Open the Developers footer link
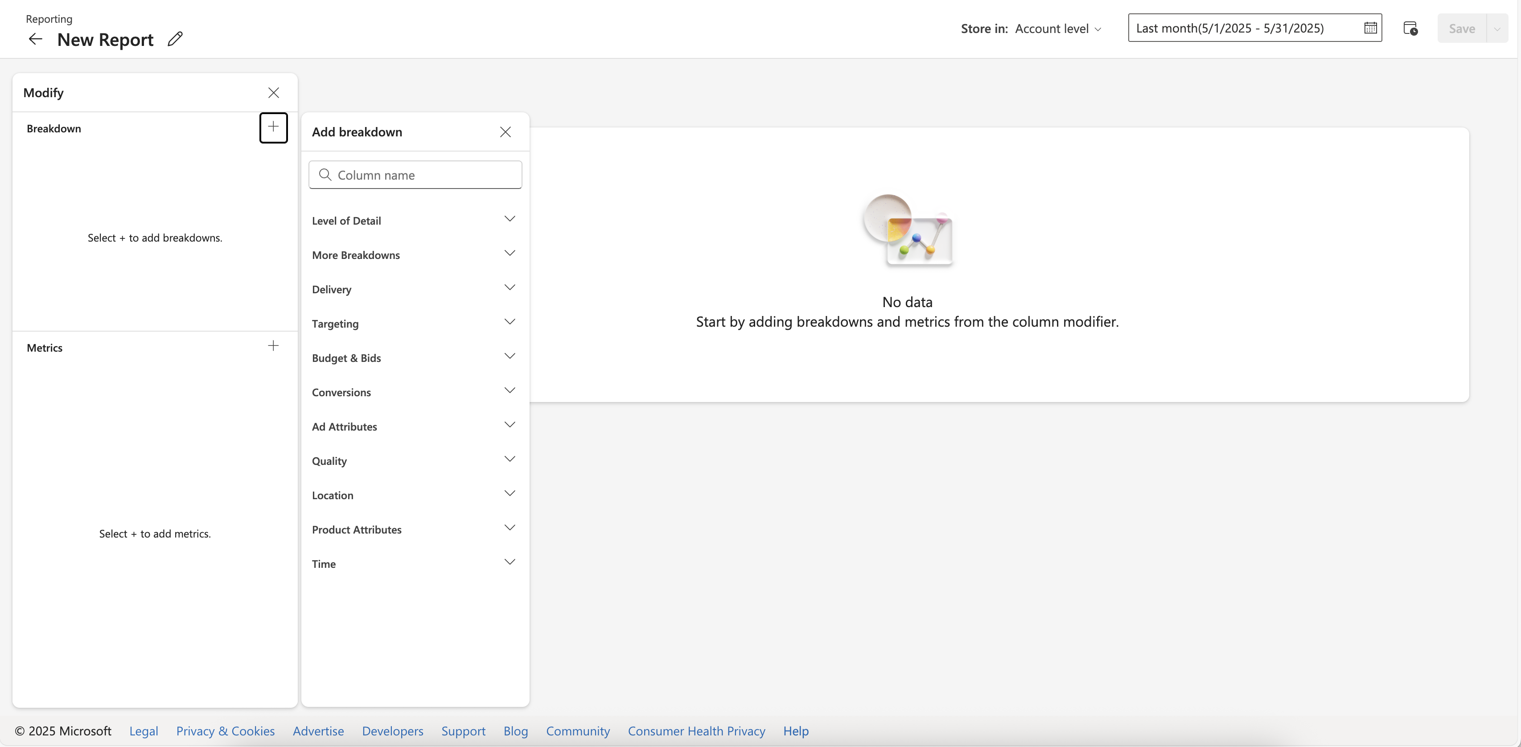The height and width of the screenshot is (747, 1521). pos(393,731)
